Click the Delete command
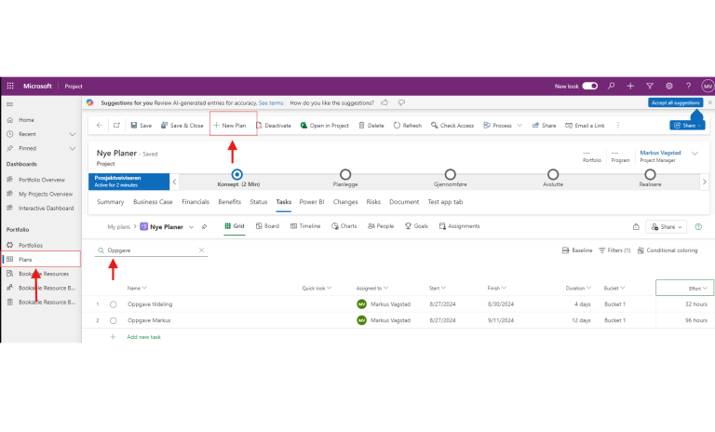This screenshot has height=432, width=715. pos(371,125)
